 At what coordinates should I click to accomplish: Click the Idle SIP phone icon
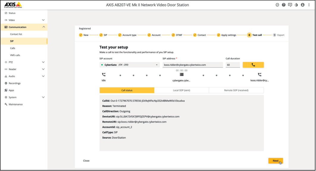104,75
